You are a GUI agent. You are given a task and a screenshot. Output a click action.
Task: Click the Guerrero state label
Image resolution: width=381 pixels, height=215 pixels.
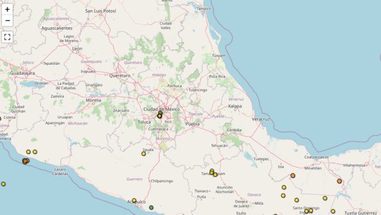pyautogui.click(x=135, y=179)
